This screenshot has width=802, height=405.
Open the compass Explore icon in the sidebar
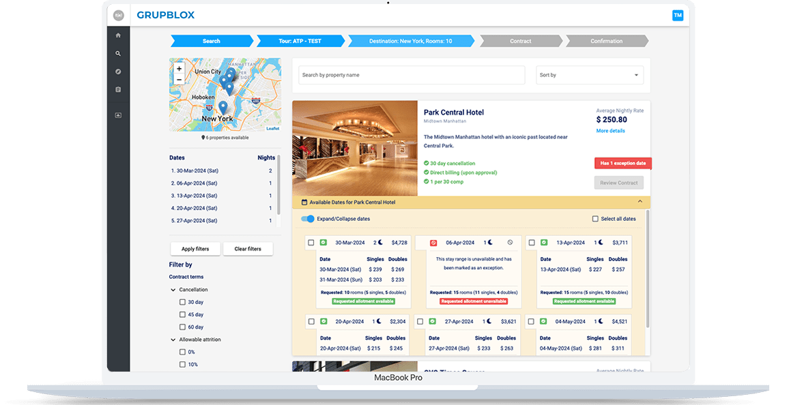(118, 72)
